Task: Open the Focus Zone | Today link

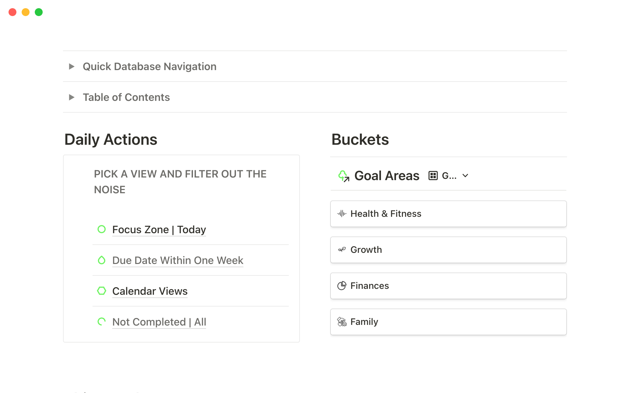Action: pyautogui.click(x=159, y=230)
